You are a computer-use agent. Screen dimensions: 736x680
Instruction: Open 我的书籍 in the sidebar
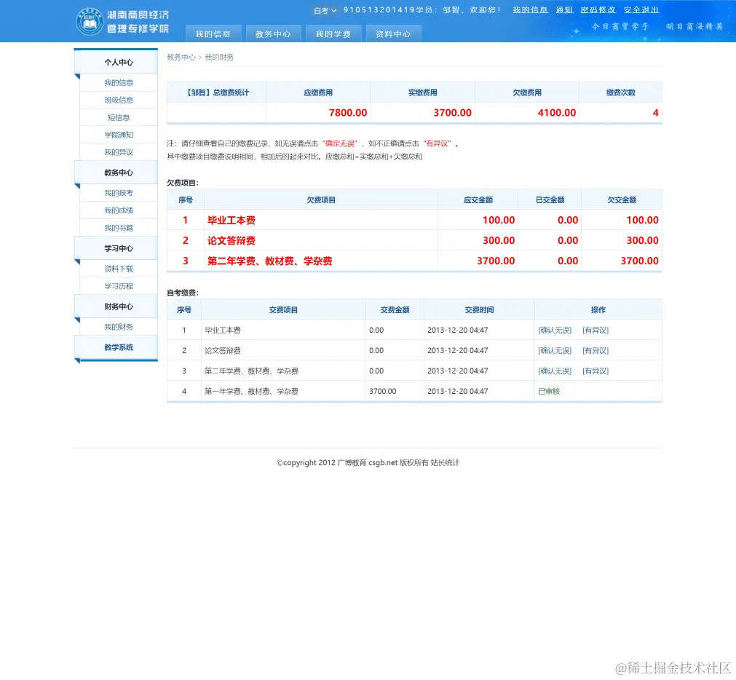pyautogui.click(x=119, y=228)
